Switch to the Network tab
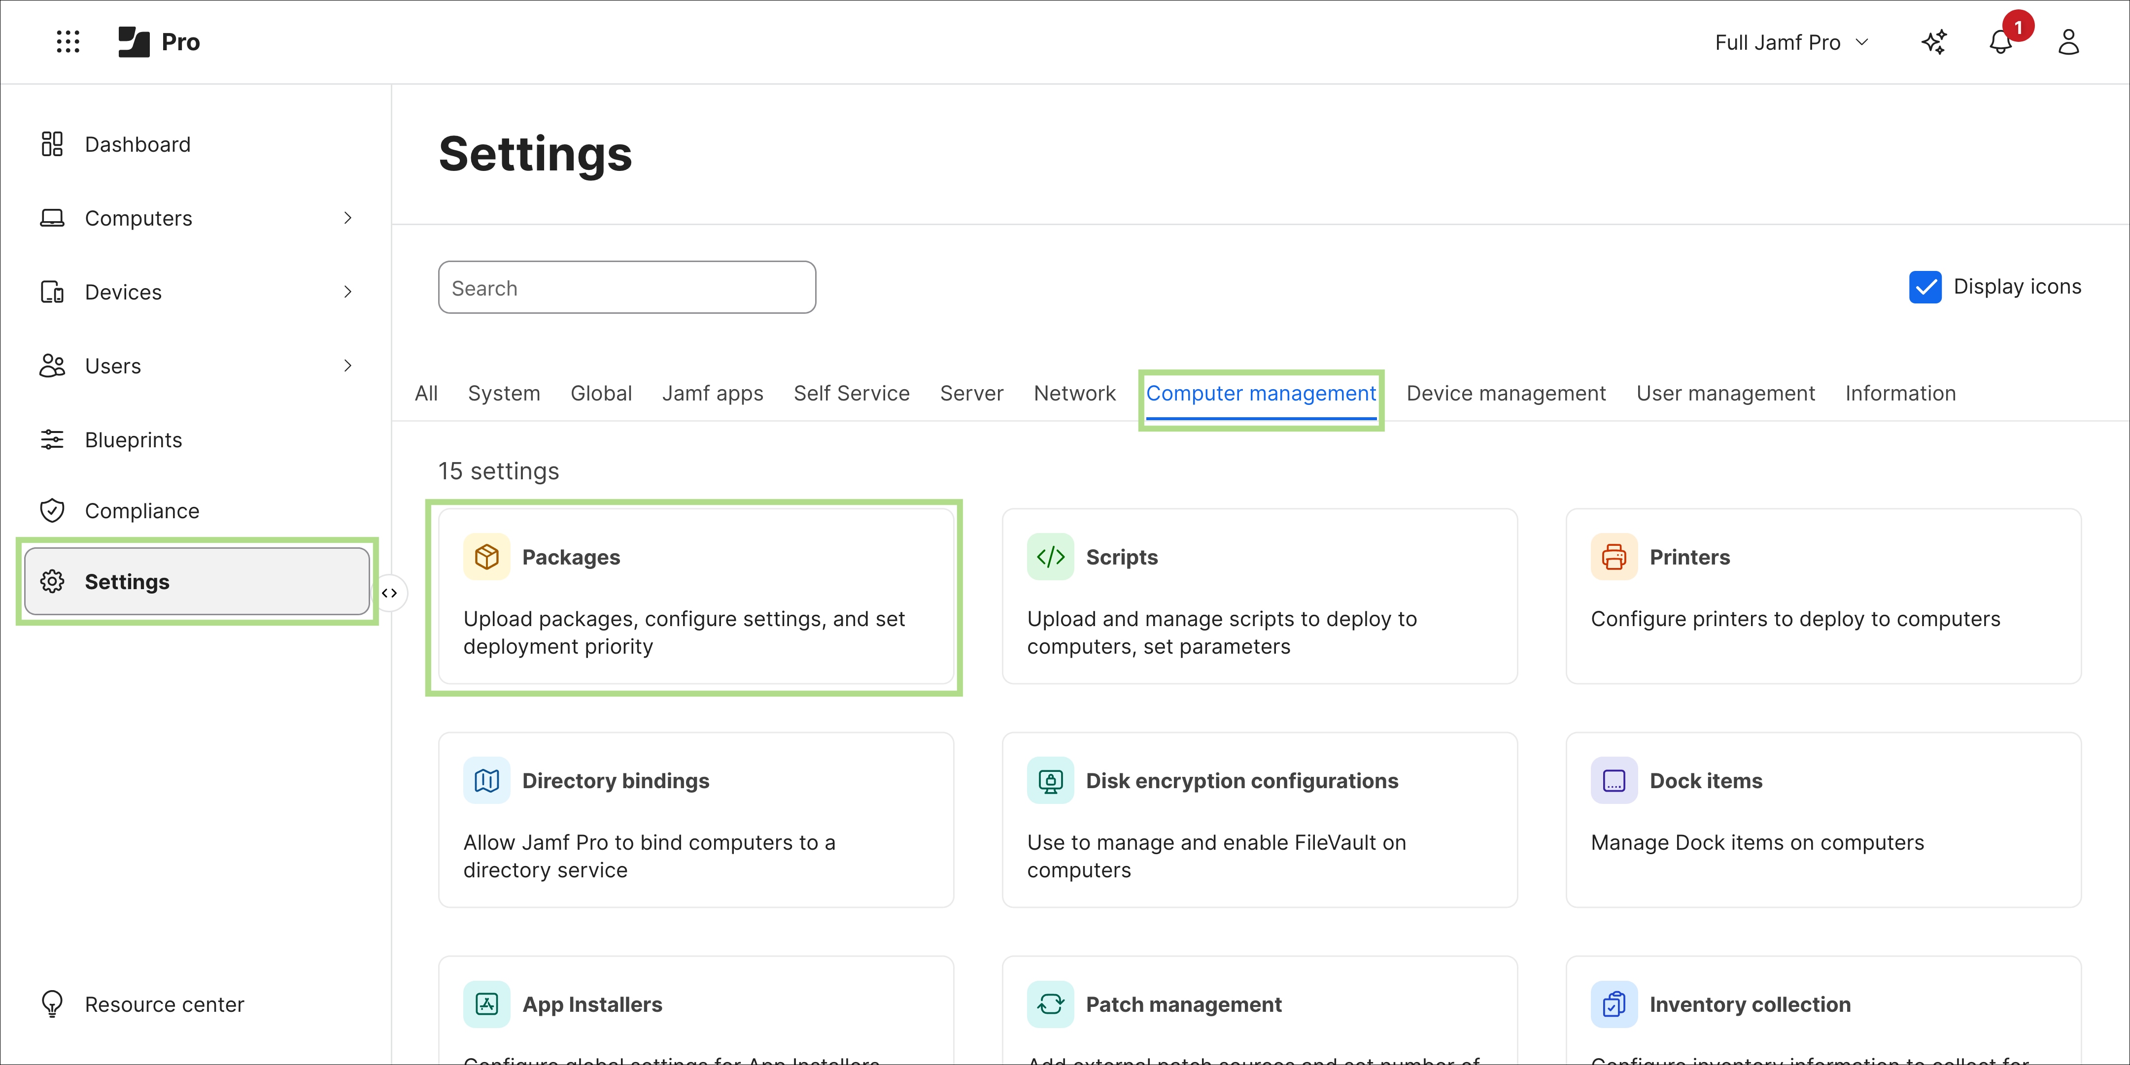The width and height of the screenshot is (2130, 1065). (x=1074, y=393)
